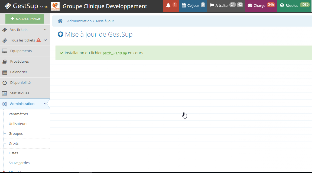Click the Équipements monitor icon
This screenshot has height=173, width=312.
click(5, 51)
